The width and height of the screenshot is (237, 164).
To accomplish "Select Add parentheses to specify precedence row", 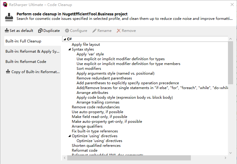I will click(128, 83).
